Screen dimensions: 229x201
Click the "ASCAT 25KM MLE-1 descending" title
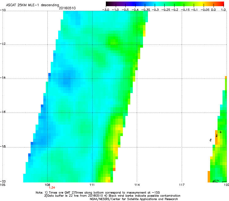[32, 5]
